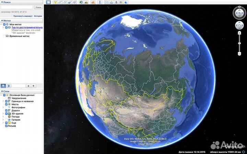This screenshot has width=247, height=154.
Task: Select the Add Polygon tool
Action: (x=60, y=2)
